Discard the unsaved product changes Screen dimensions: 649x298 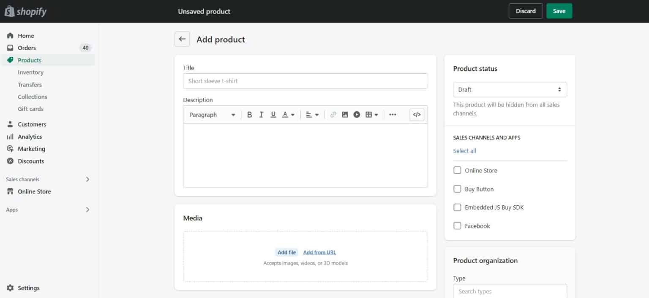point(525,11)
